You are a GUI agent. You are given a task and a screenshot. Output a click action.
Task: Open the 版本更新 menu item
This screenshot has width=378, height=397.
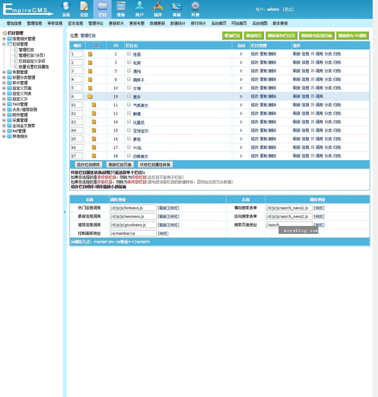(x=280, y=23)
